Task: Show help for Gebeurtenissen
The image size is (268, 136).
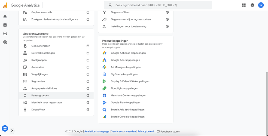Action: [88, 46]
